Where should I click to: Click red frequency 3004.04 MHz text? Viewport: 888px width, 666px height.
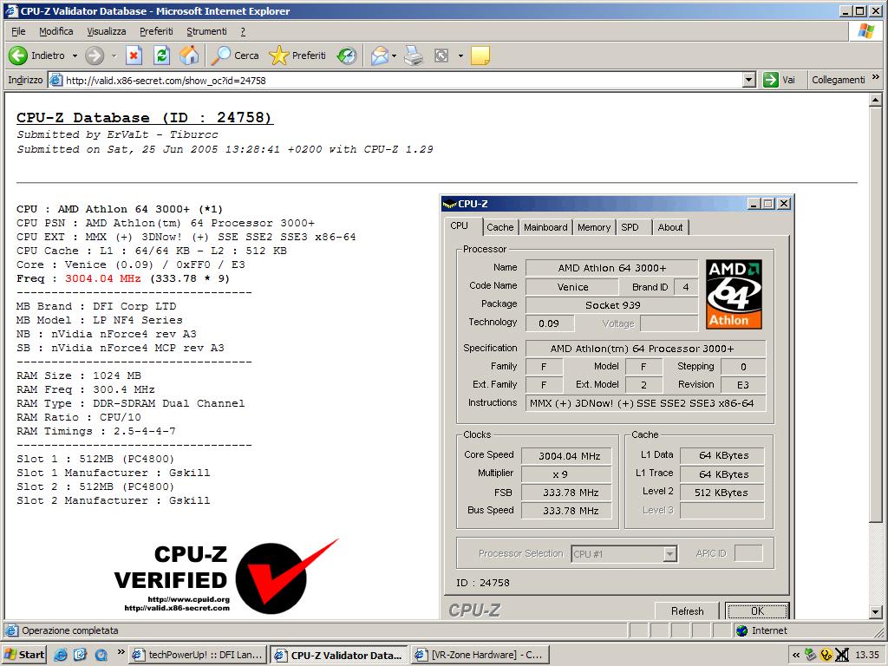click(102, 278)
